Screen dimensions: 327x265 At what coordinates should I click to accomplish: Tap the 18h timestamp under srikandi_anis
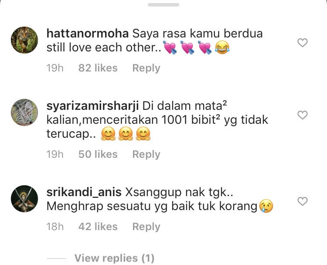pos(55,227)
